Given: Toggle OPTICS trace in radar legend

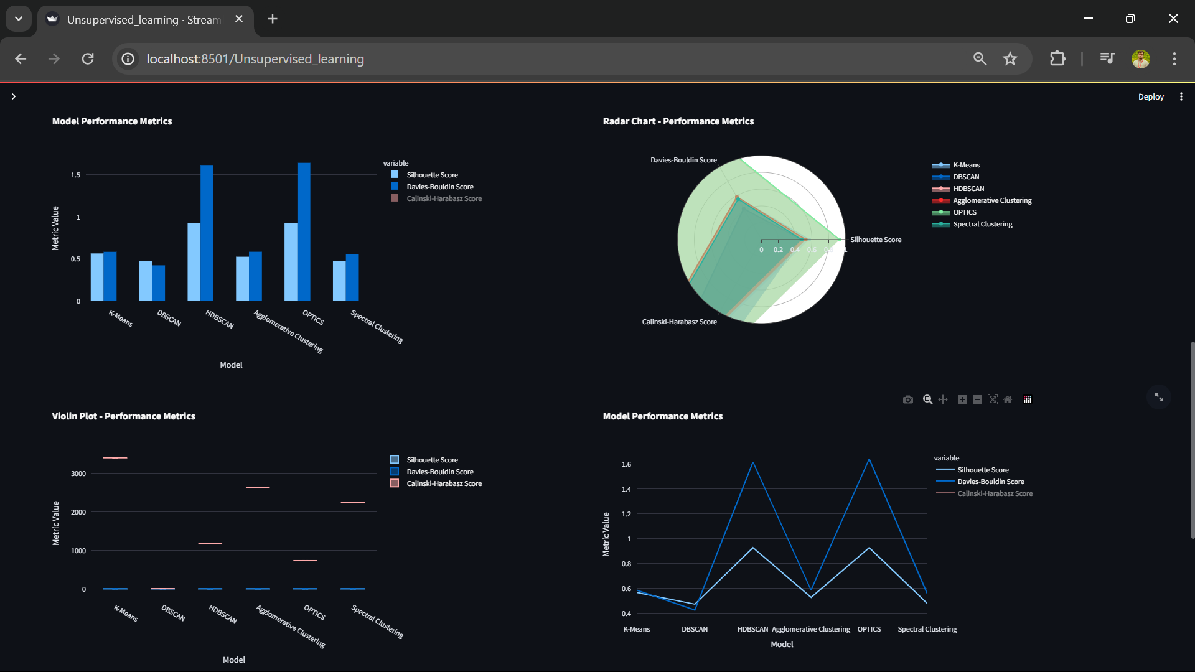Looking at the screenshot, I should (x=954, y=212).
